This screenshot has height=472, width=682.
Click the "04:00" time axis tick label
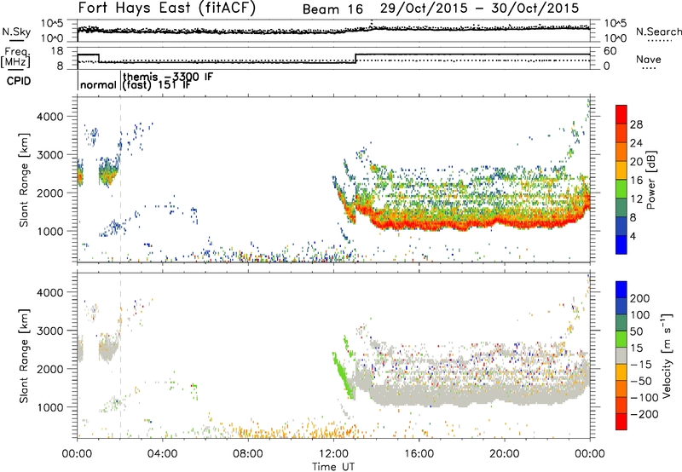[163, 454]
